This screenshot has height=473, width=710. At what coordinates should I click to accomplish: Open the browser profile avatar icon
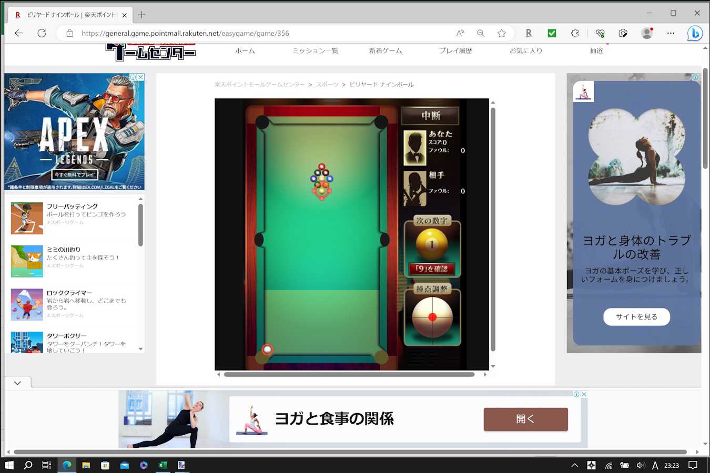coord(646,33)
